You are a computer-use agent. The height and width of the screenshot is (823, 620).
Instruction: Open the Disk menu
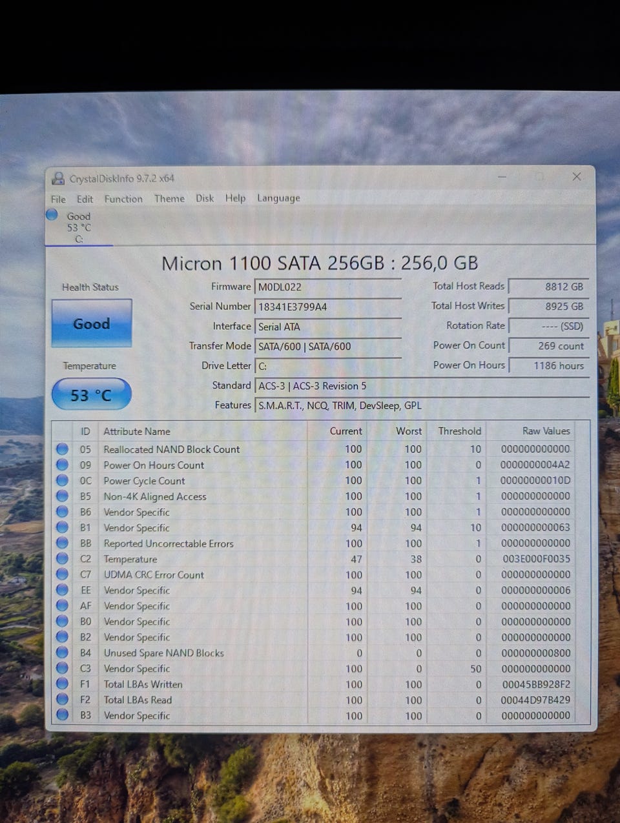[205, 198]
